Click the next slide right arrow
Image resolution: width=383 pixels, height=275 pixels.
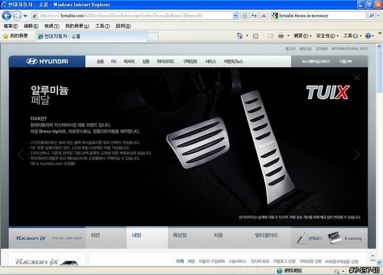357,155
